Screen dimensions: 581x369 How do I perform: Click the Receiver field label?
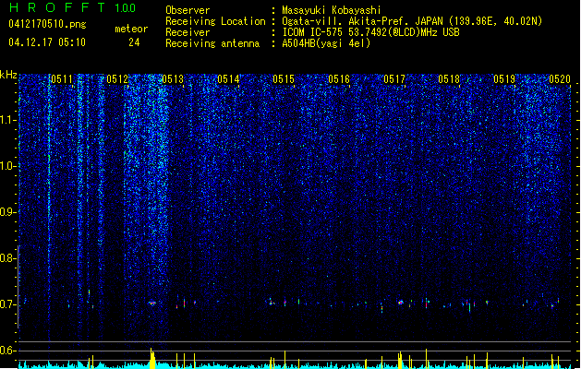click(x=188, y=32)
